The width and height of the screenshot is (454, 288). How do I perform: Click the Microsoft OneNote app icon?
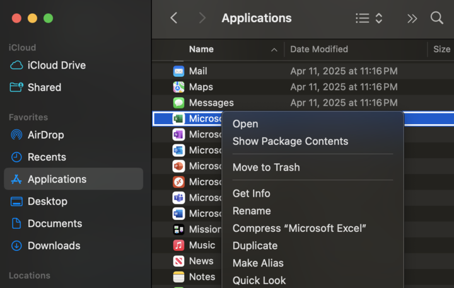coord(178,134)
